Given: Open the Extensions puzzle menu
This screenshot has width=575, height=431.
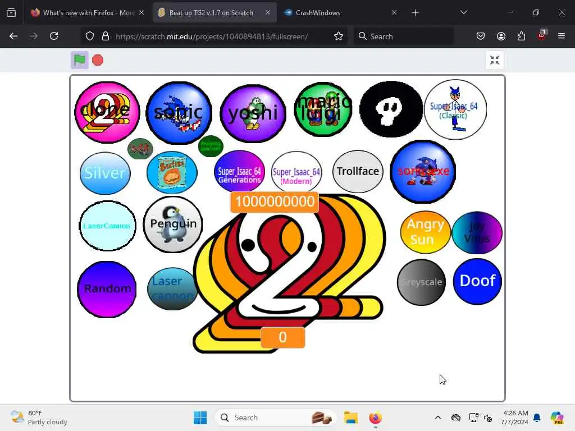Looking at the screenshot, I should 521,36.
